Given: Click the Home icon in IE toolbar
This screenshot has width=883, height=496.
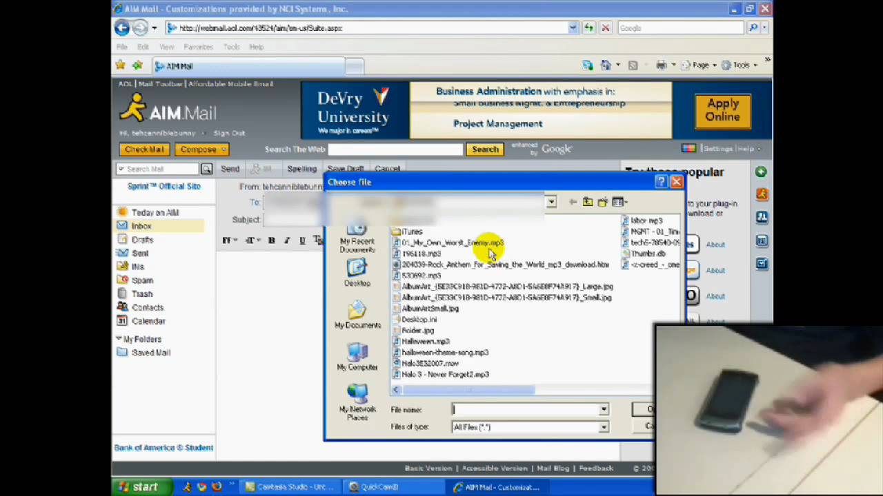Looking at the screenshot, I should point(606,65).
